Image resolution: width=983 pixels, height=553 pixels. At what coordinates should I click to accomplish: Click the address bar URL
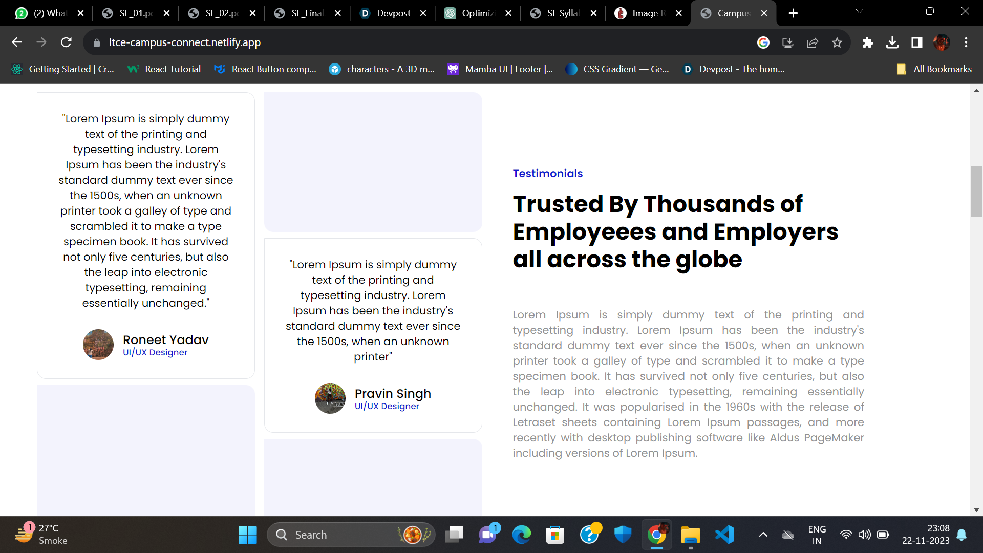coord(184,42)
